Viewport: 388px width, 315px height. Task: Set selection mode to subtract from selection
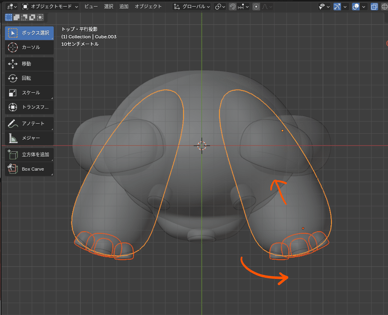[24, 17]
